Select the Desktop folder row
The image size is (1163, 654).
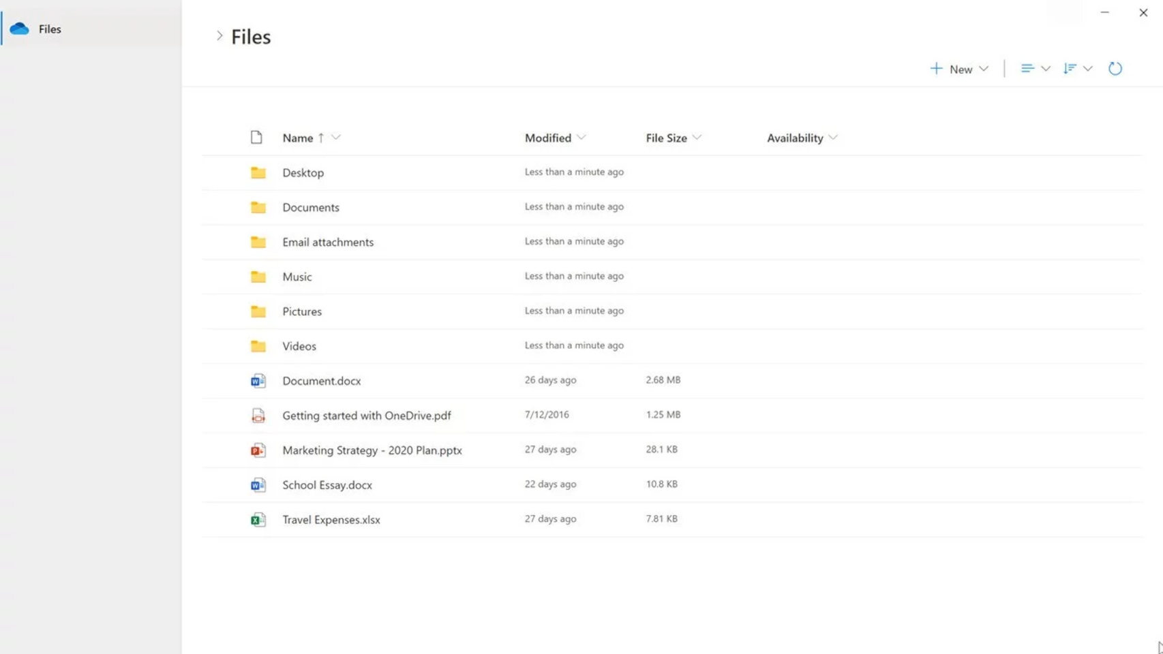[303, 172]
